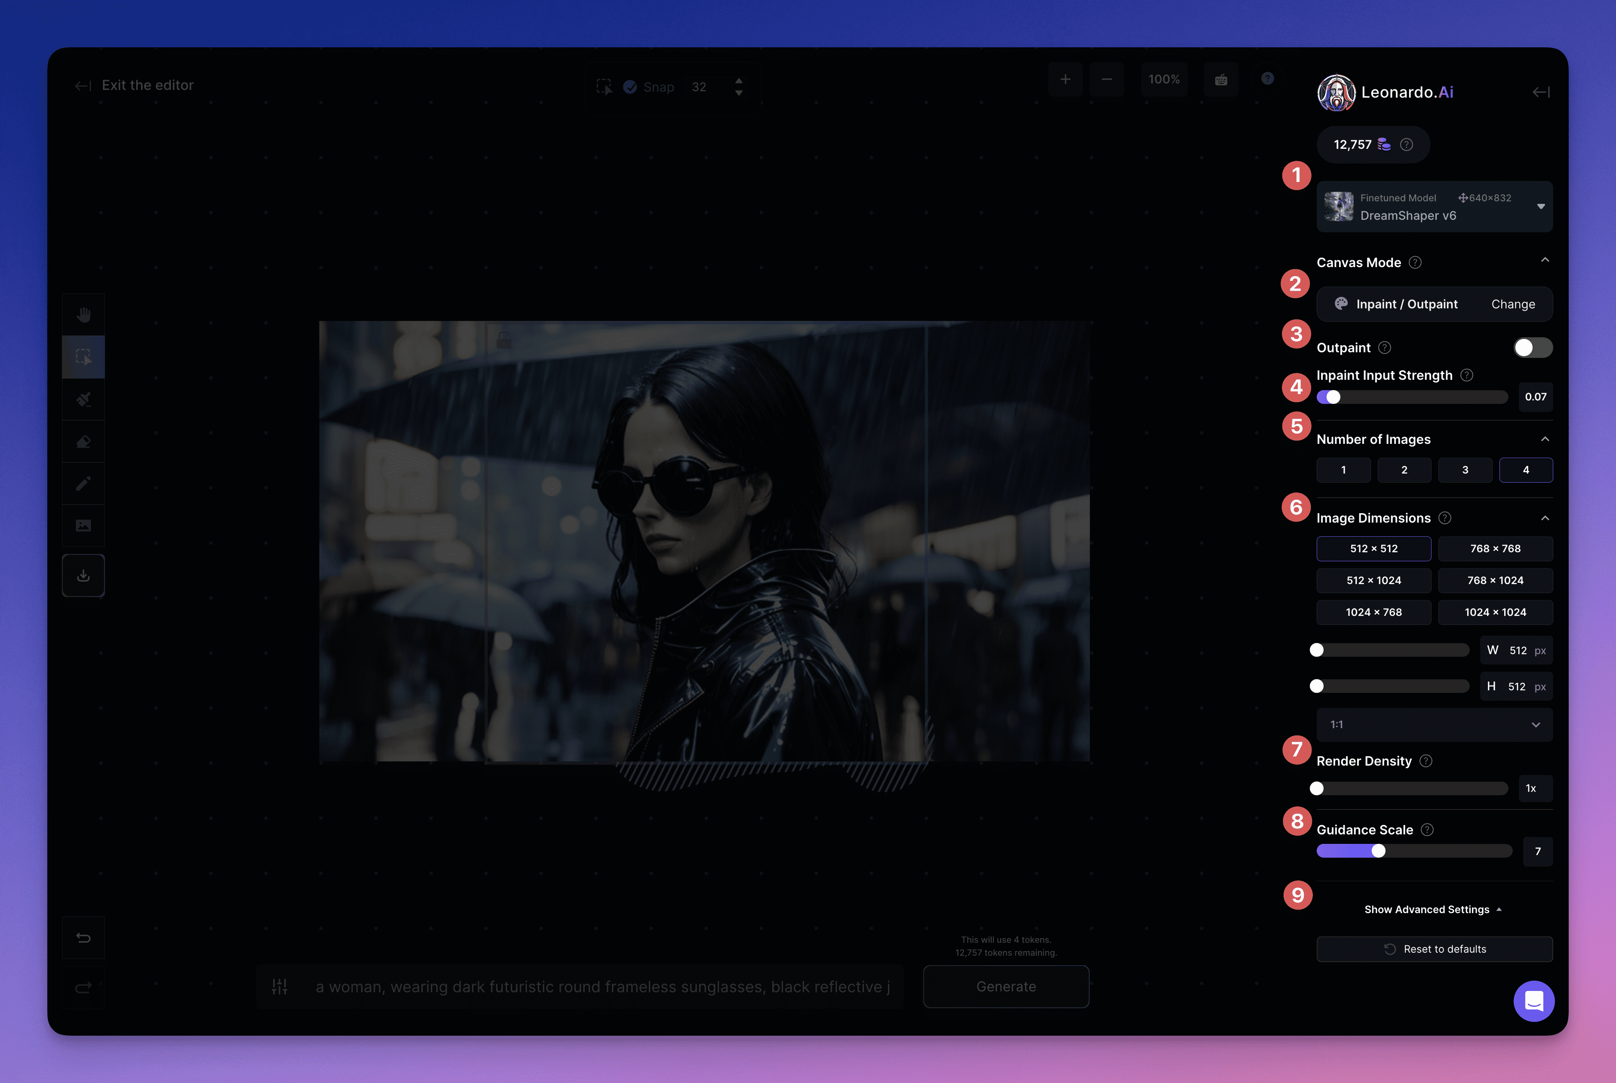This screenshot has width=1616, height=1083.
Task: Select 3 for Number of Images
Action: 1465,470
